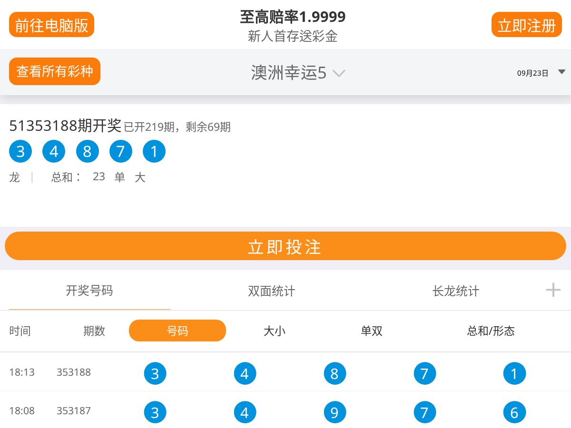Image resolution: width=571 pixels, height=428 pixels.
Task: Click ball 7 in row 353188
Action: click(x=425, y=374)
